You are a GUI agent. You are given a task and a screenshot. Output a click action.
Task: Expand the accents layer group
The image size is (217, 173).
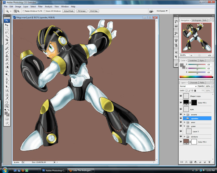[184, 114]
